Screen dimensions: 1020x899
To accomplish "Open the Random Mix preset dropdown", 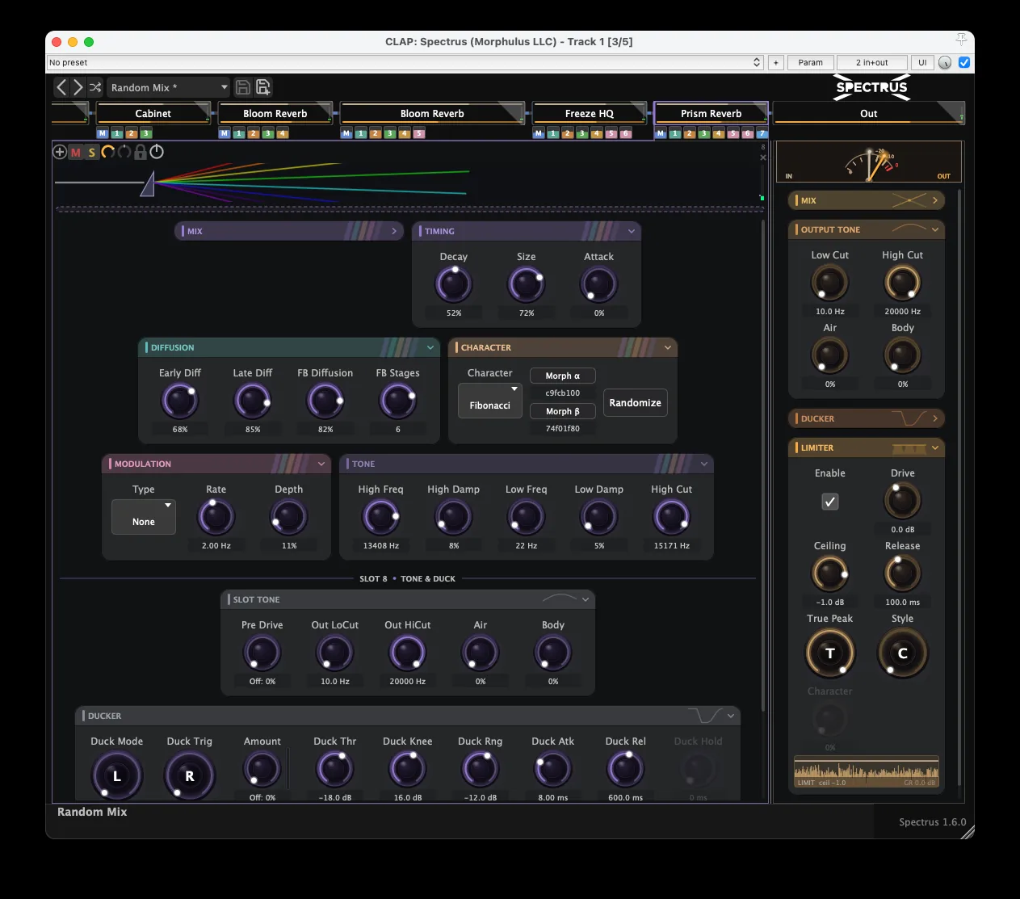I will [169, 87].
